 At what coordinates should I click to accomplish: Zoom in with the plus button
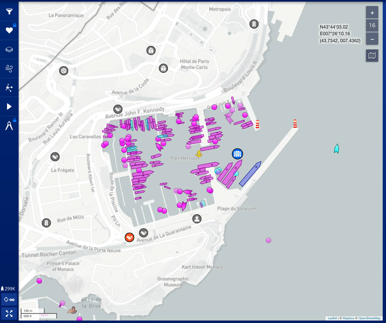pyautogui.click(x=372, y=13)
